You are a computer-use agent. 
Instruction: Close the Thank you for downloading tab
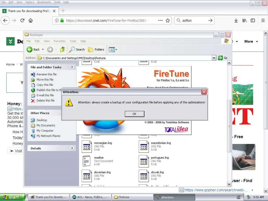click(54, 11)
